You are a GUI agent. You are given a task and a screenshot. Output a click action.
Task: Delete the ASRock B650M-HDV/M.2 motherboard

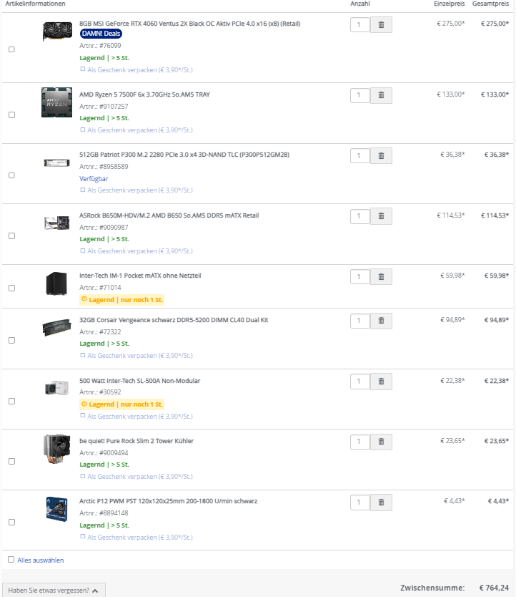[381, 216]
